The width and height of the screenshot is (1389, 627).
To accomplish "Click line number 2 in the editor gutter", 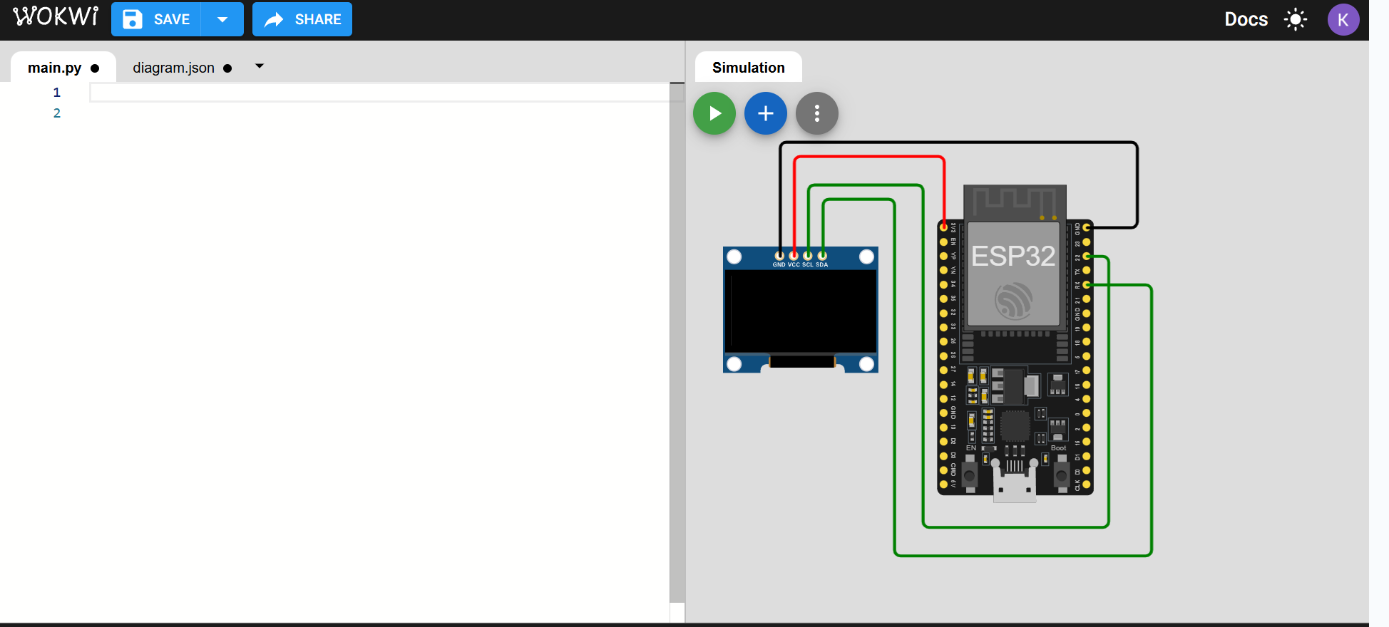I will tap(57, 113).
